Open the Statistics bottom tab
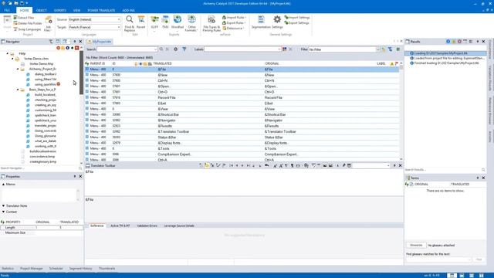Image resolution: width=494 pixels, height=278 pixels. [x=8, y=269]
